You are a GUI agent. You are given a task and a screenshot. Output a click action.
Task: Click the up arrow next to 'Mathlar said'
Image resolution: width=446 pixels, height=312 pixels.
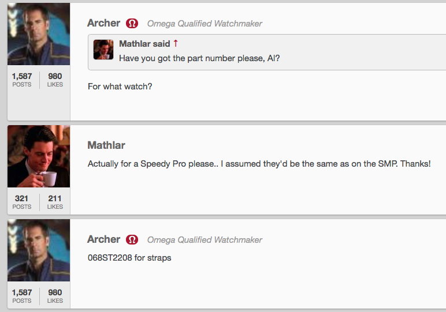click(176, 43)
